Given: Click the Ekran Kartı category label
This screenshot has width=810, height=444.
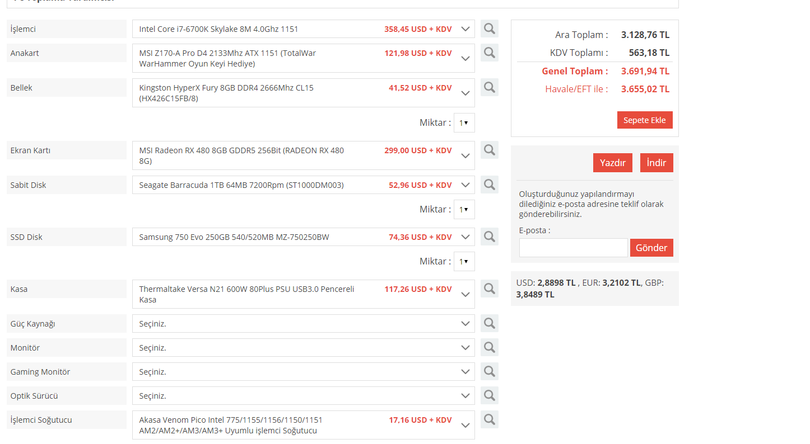Looking at the screenshot, I should [67, 150].
